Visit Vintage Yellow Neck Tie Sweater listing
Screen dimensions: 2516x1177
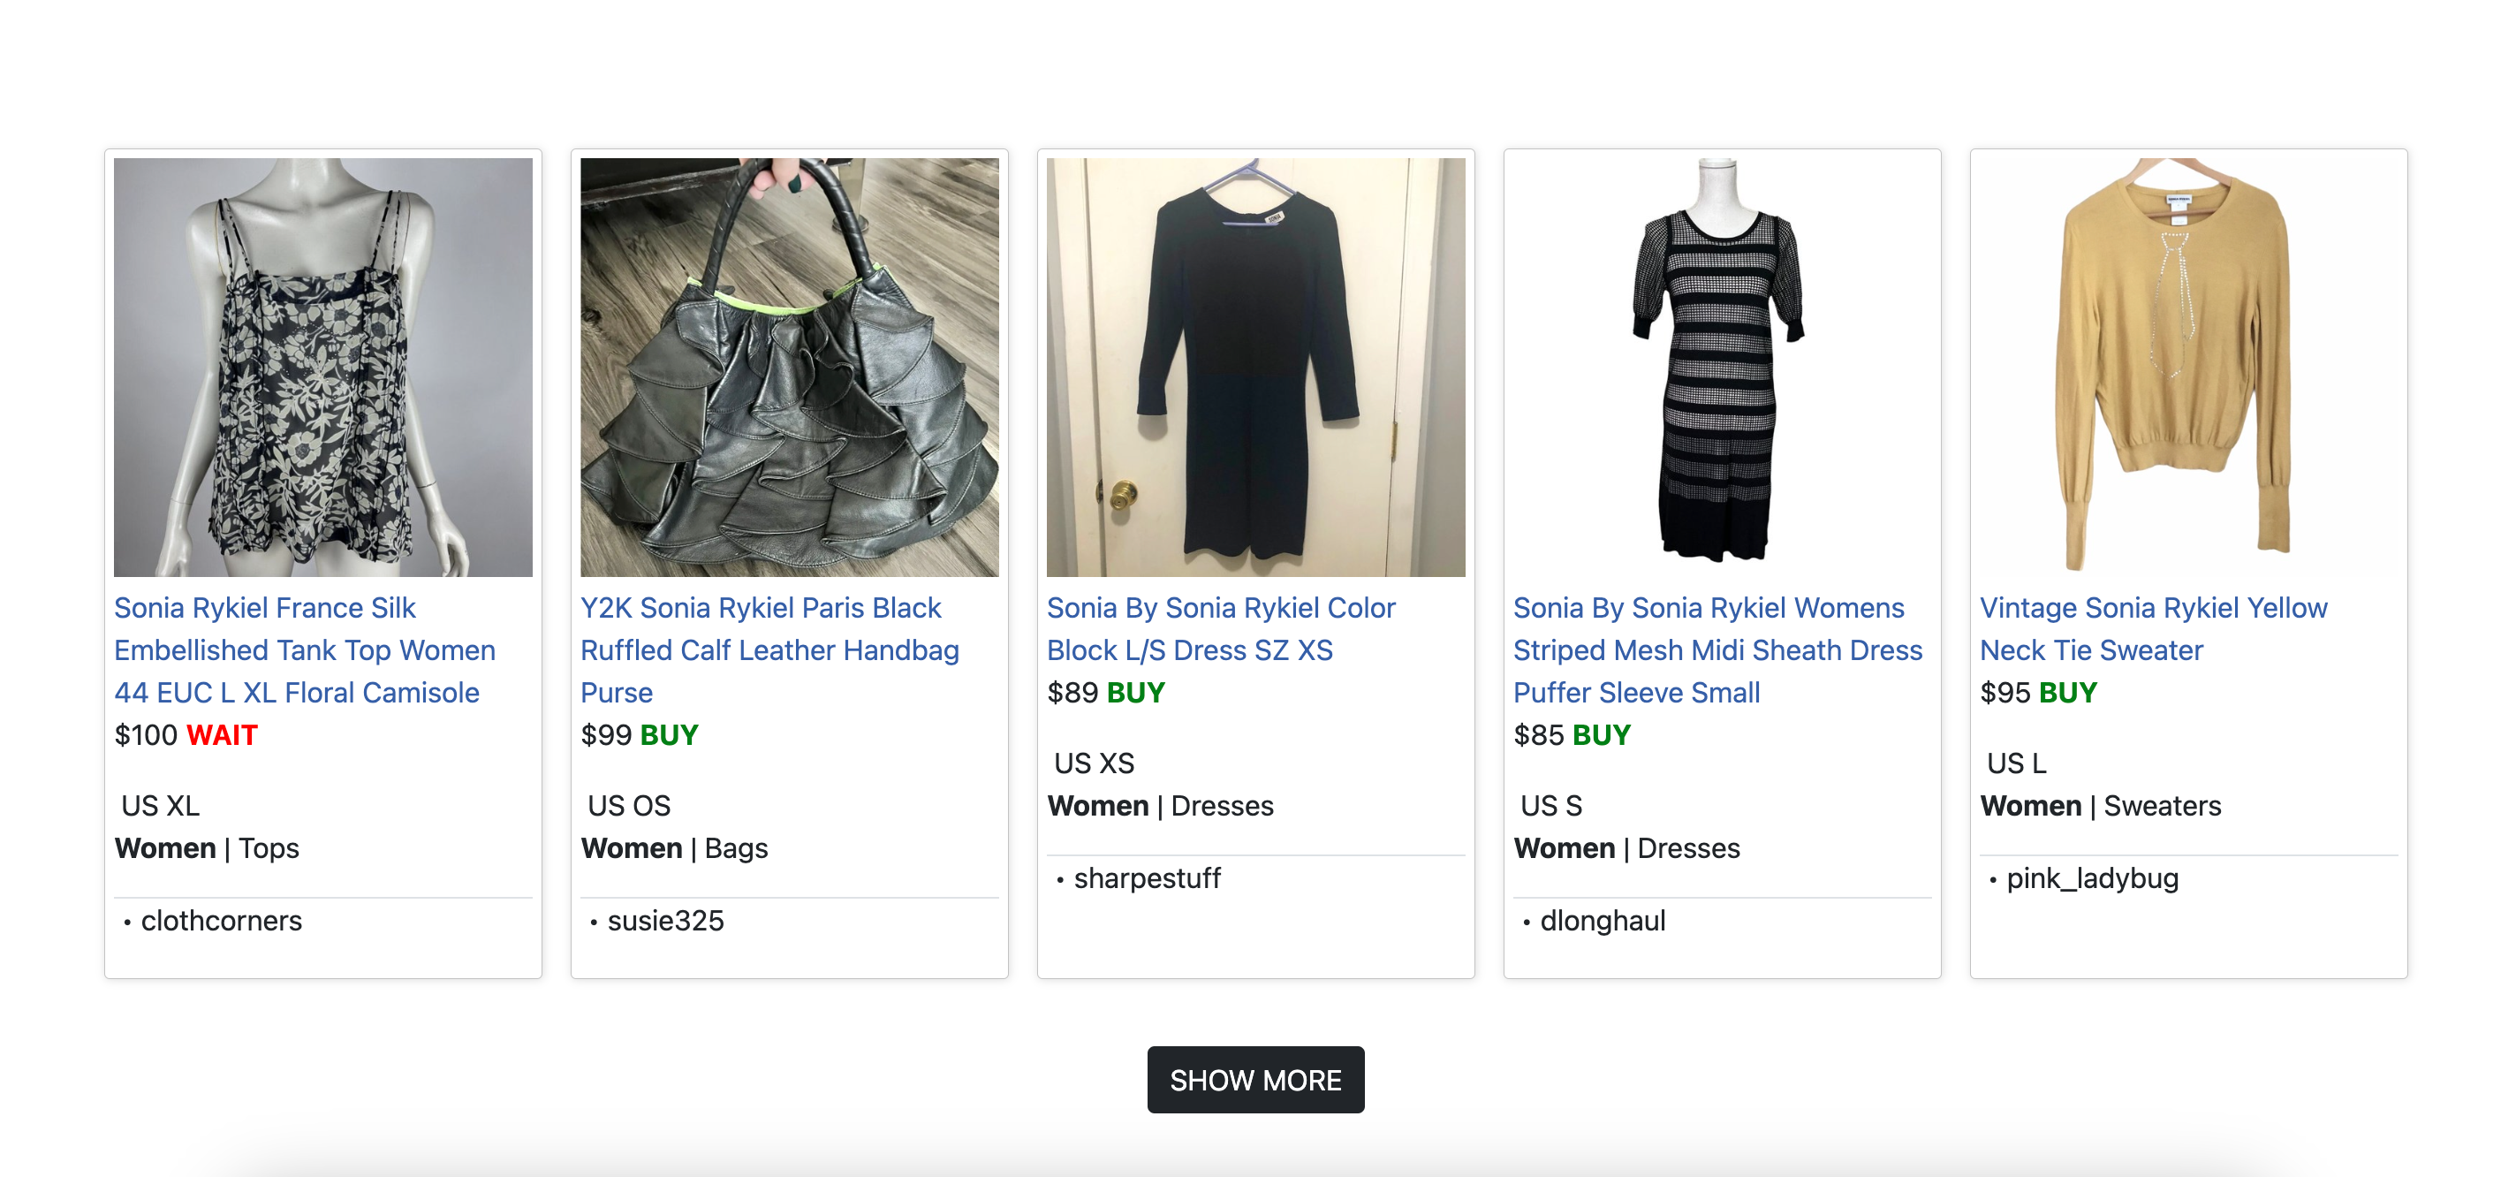[x=2153, y=629]
